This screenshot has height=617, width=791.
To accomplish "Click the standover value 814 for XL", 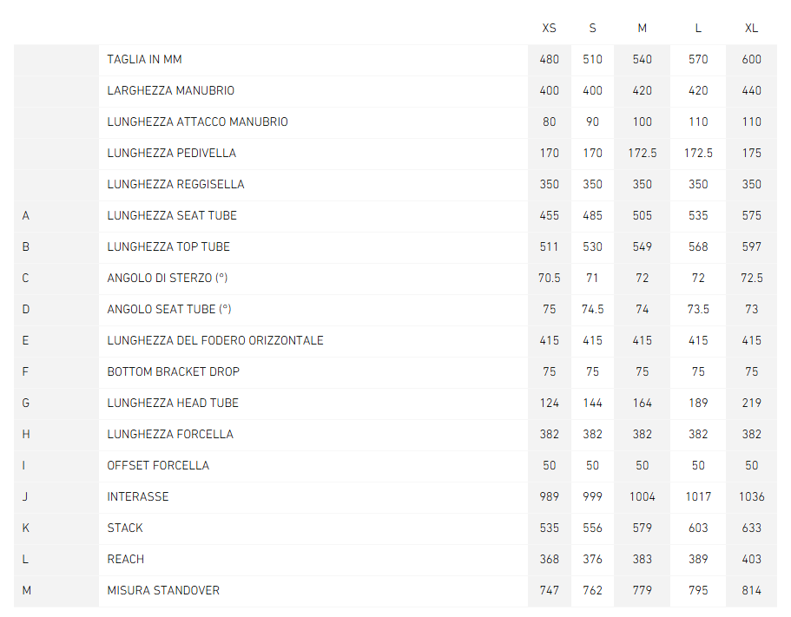I will pos(751,590).
